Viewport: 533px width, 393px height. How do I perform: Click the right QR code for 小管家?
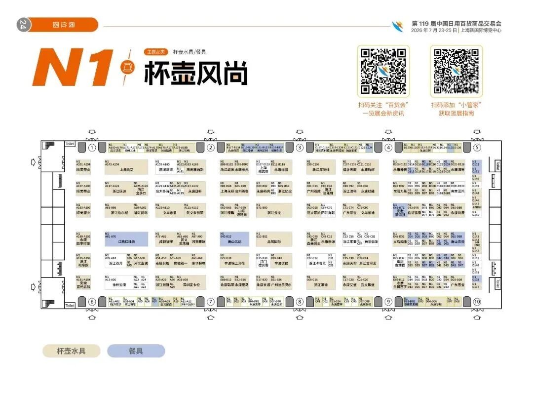pyautogui.click(x=456, y=72)
